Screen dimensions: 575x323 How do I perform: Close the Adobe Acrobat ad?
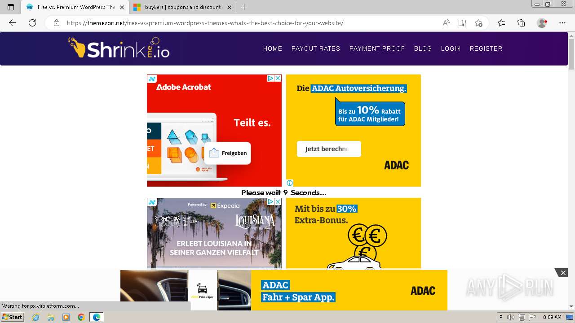pos(278,79)
